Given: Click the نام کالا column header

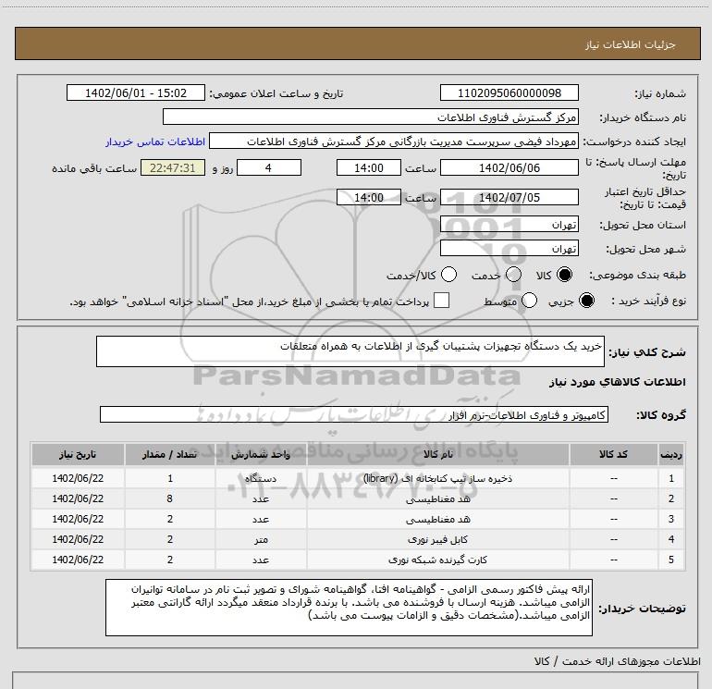Looking at the screenshot, I should 438,455.
